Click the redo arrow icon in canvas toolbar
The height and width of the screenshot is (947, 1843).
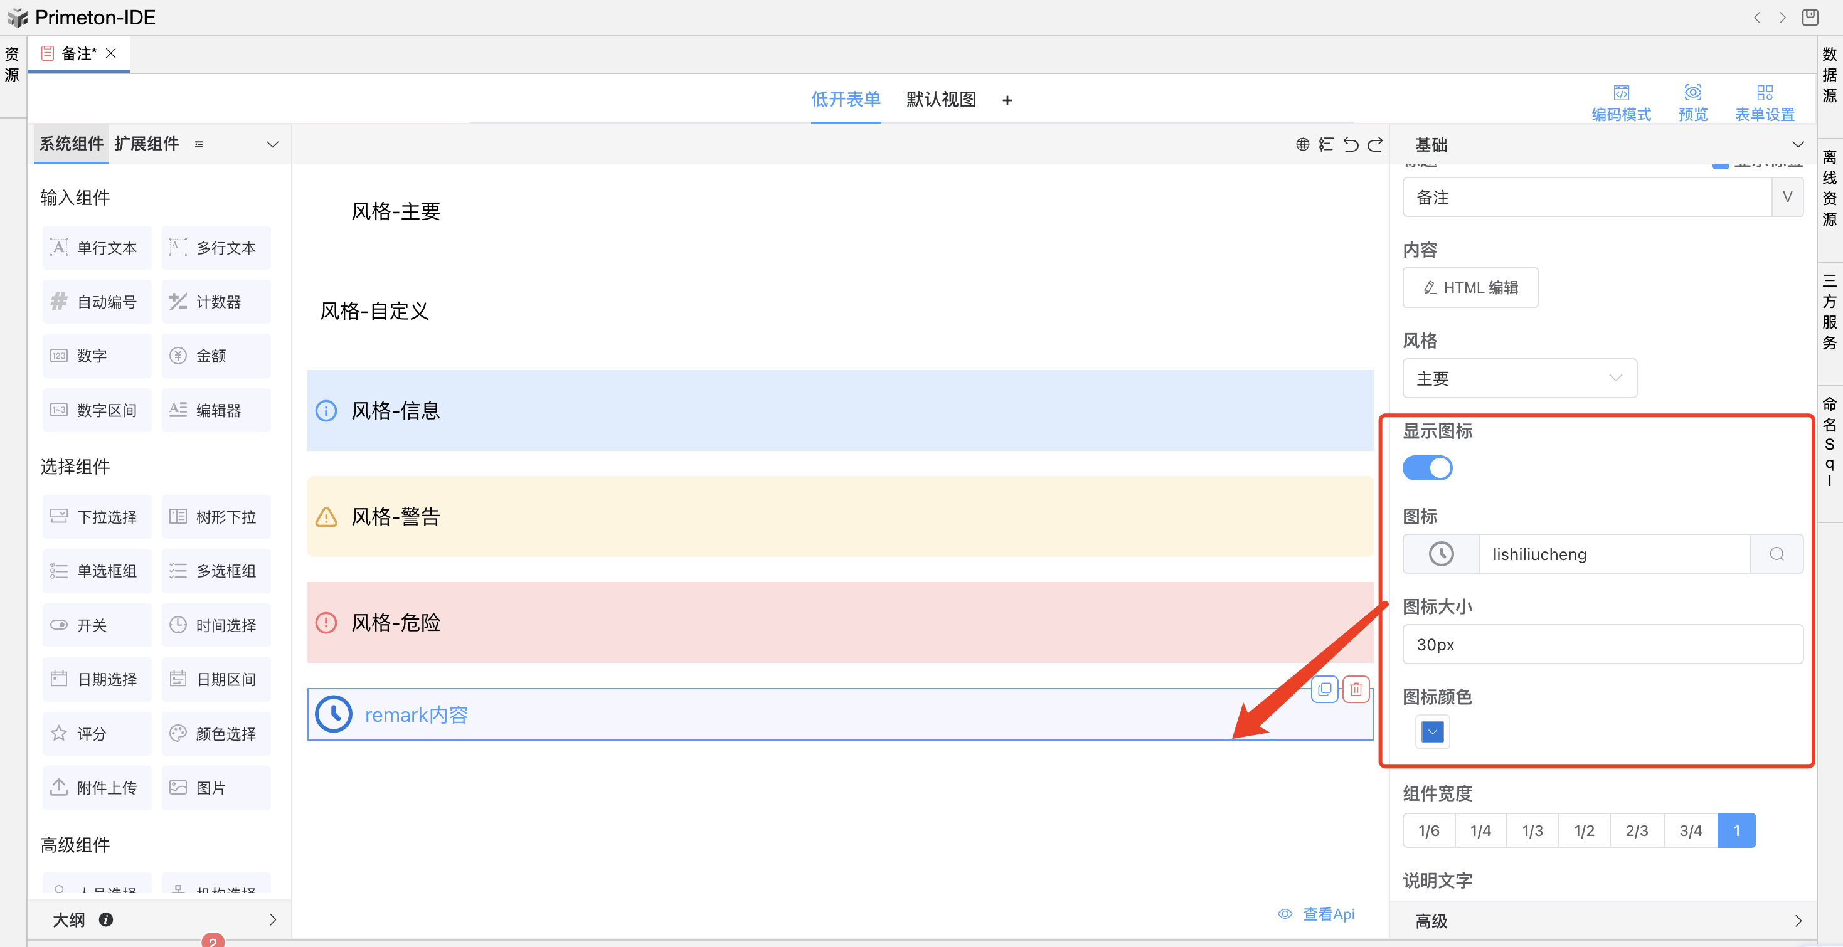1375,144
